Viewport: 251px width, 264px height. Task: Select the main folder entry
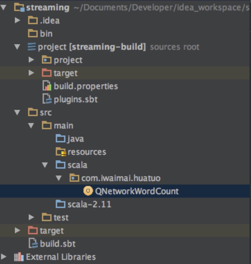pyautogui.click(x=57, y=125)
